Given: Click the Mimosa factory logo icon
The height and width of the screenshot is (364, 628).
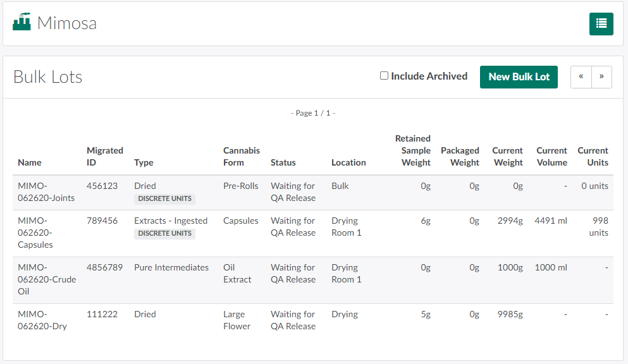Looking at the screenshot, I should pyautogui.click(x=22, y=23).
